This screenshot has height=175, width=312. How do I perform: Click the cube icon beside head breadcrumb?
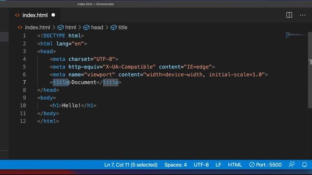[86, 28]
